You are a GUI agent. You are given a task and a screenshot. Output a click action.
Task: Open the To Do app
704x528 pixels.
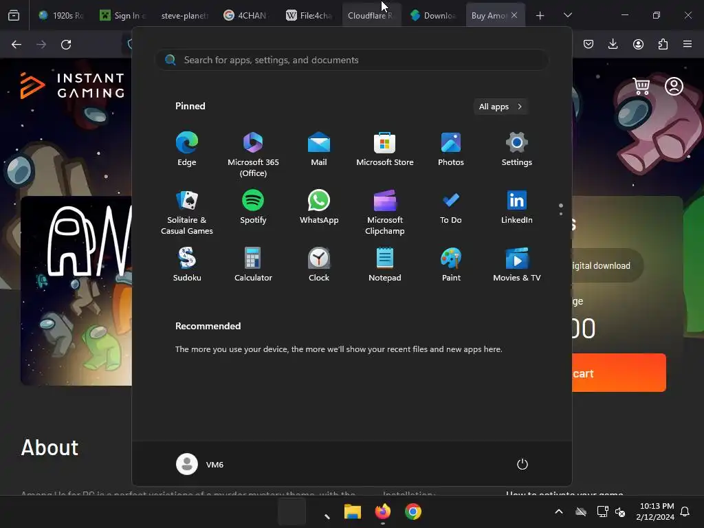(x=451, y=207)
